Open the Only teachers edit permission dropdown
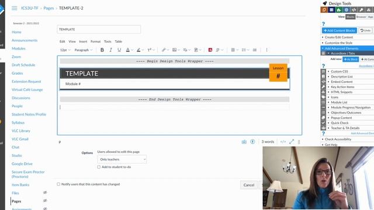The width and height of the screenshot is (374, 210). pyautogui.click(x=122, y=159)
